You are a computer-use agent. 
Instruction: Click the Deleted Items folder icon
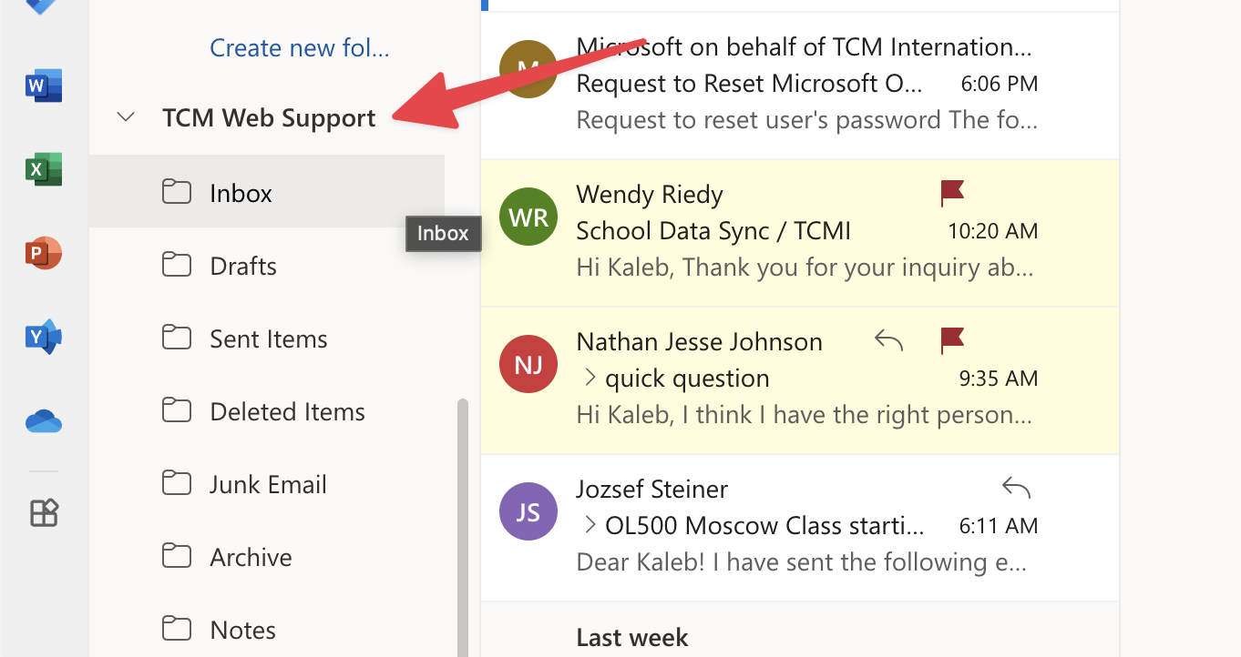coord(177,410)
